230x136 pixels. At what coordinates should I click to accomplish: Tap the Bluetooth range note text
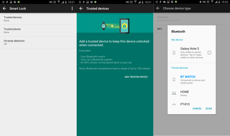click(115, 68)
